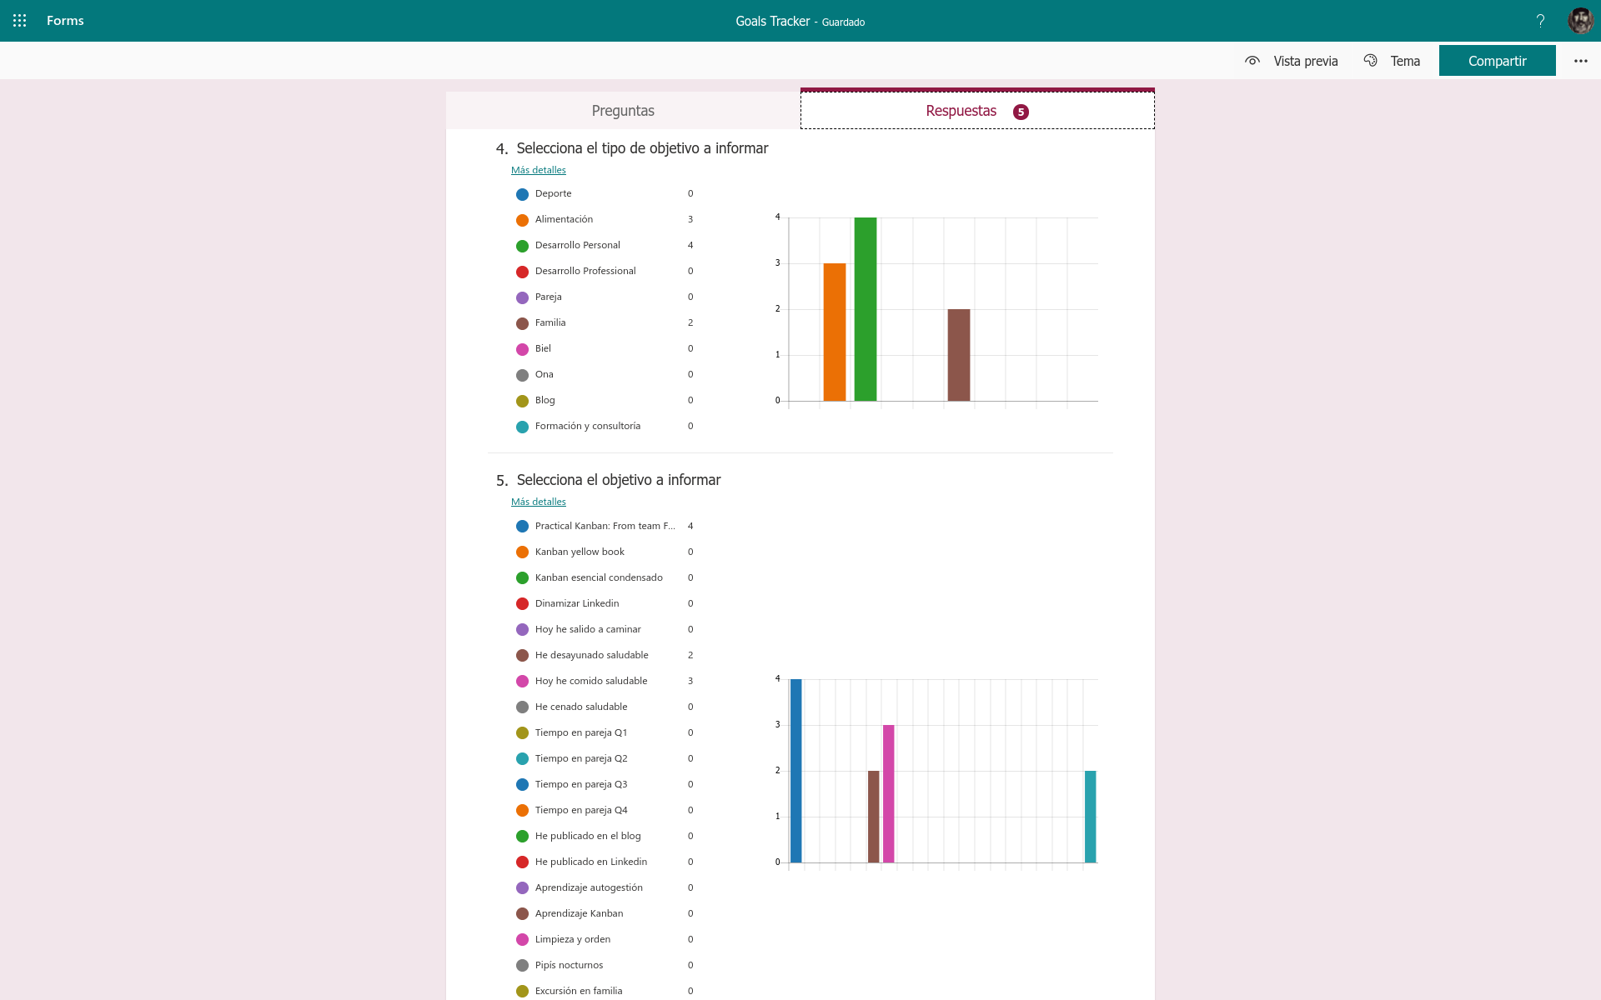The width and height of the screenshot is (1601, 1000).
Task: Open the app launcher waffle icon
Action: pos(20,21)
